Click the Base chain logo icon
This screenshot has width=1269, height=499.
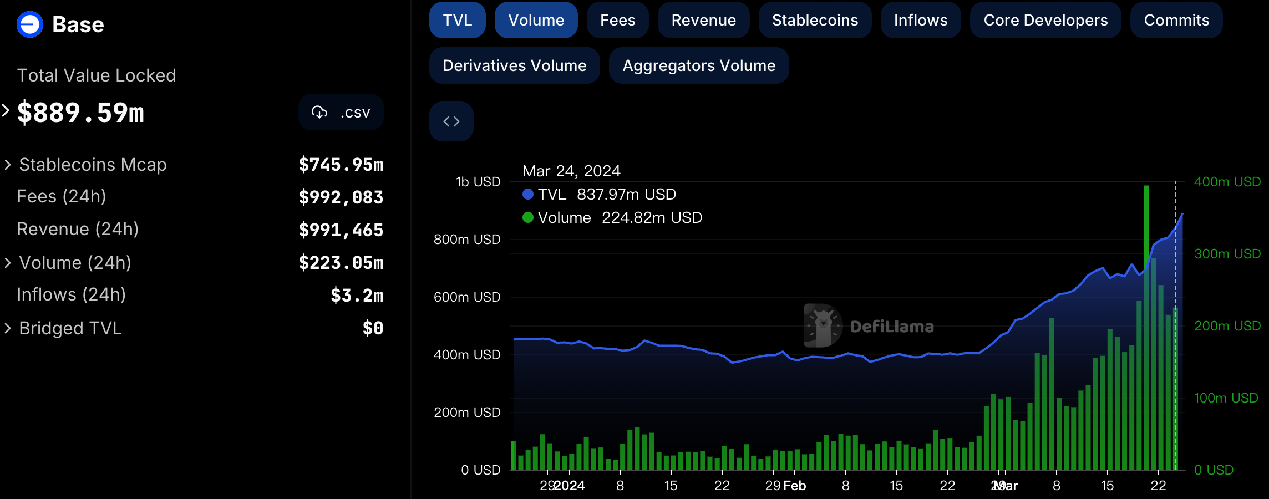(30, 25)
